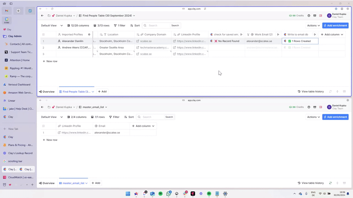Toggle the '1 Rows Created' green checkbox cell
The height and width of the screenshot is (198, 353).
point(290,41)
